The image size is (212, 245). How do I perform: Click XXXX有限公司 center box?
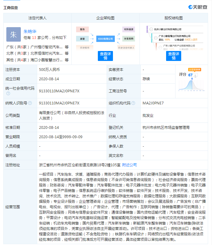tap(105, 39)
